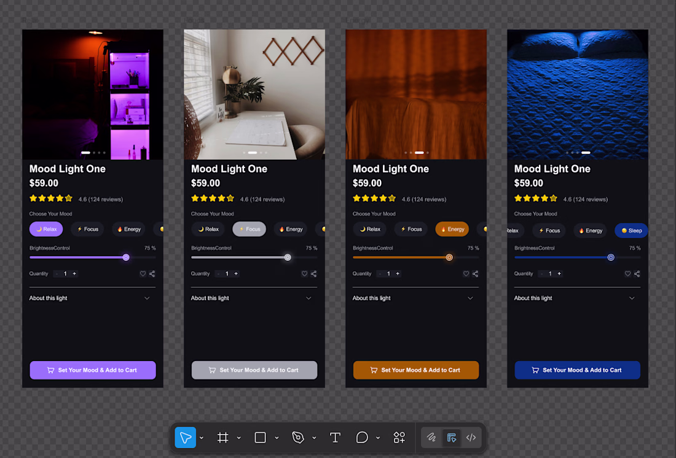Open the Actions and components tool
Image resolution: width=676 pixels, height=458 pixels.
click(399, 437)
